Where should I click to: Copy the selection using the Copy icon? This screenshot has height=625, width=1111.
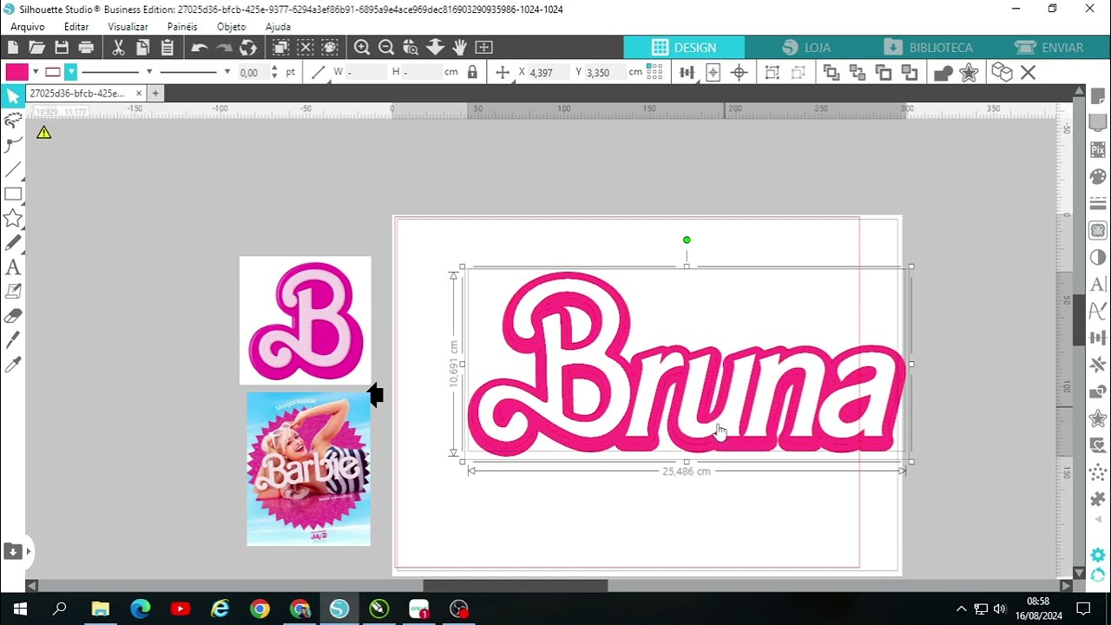pyautogui.click(x=143, y=47)
